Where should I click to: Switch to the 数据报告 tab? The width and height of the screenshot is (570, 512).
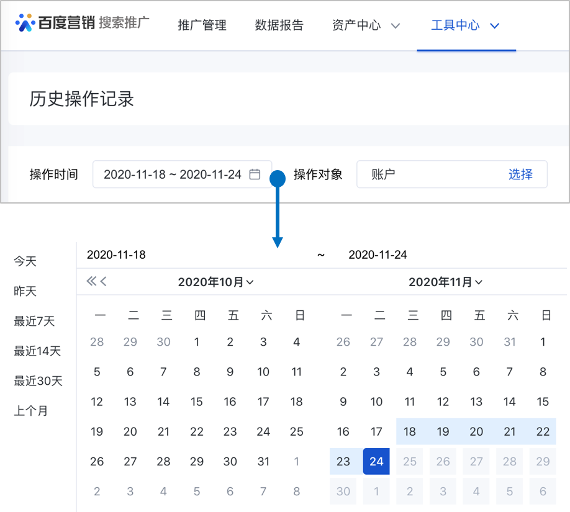point(279,25)
